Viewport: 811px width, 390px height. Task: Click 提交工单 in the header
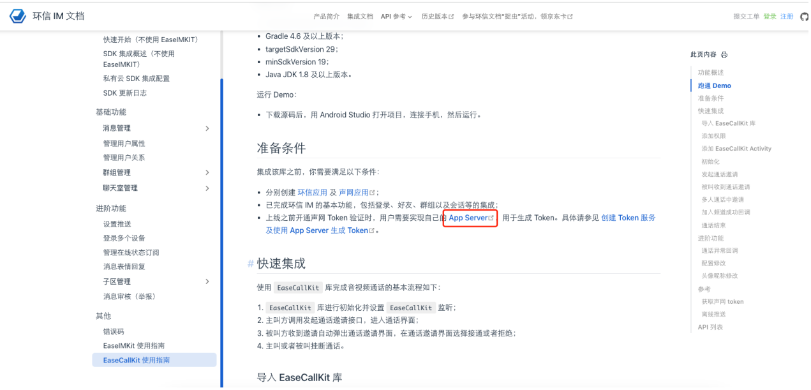click(747, 17)
